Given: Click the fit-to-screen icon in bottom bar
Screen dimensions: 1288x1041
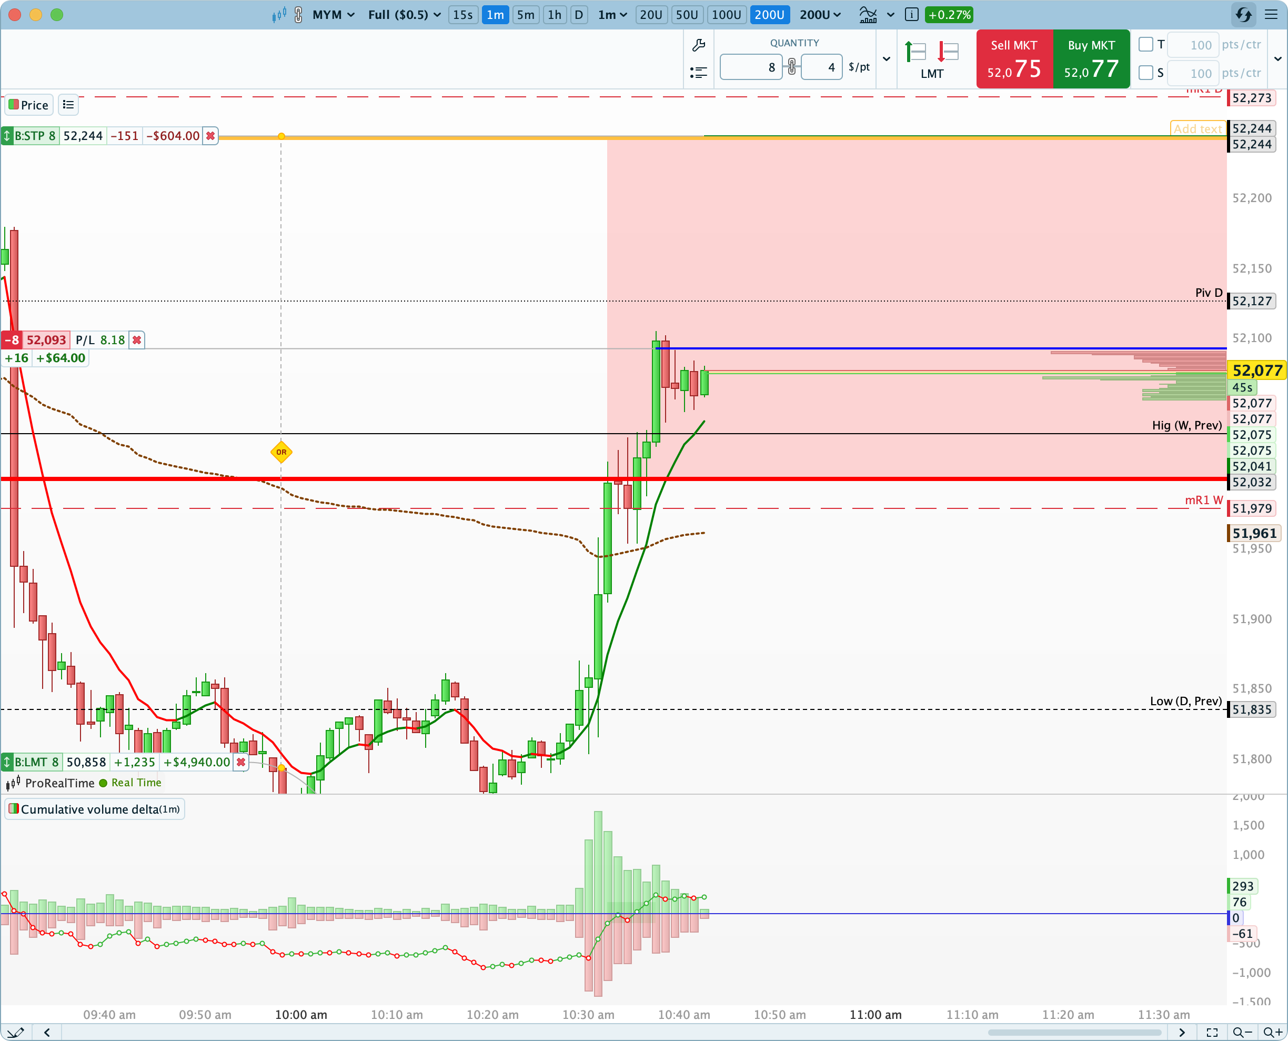Looking at the screenshot, I should tap(1212, 1032).
